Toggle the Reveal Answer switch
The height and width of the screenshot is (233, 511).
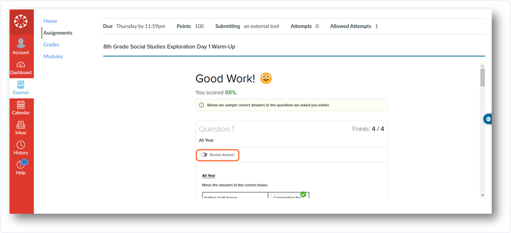pos(204,155)
